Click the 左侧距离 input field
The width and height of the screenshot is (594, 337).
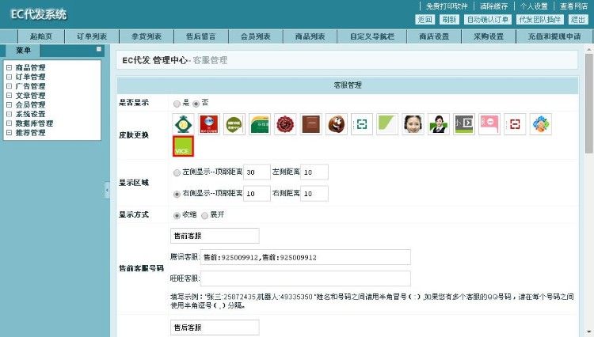tap(314, 172)
